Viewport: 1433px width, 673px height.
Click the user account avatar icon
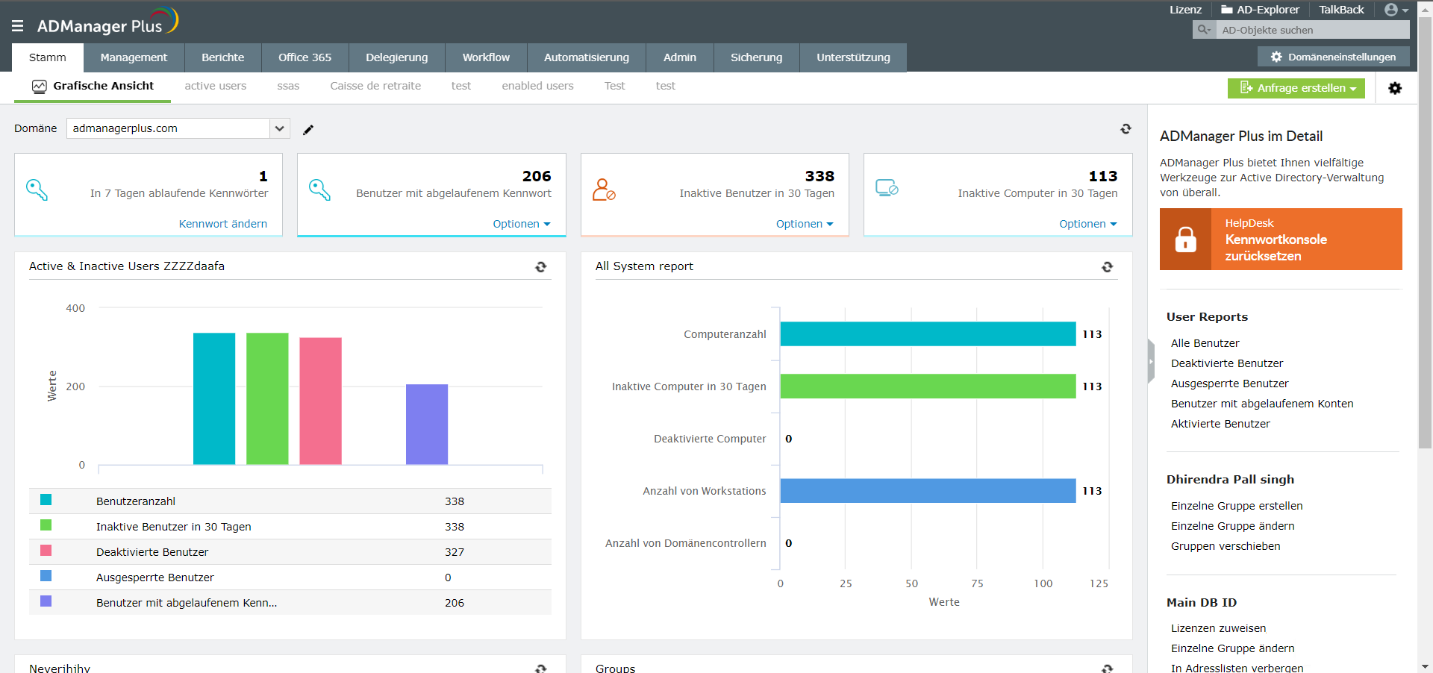pyautogui.click(x=1391, y=10)
